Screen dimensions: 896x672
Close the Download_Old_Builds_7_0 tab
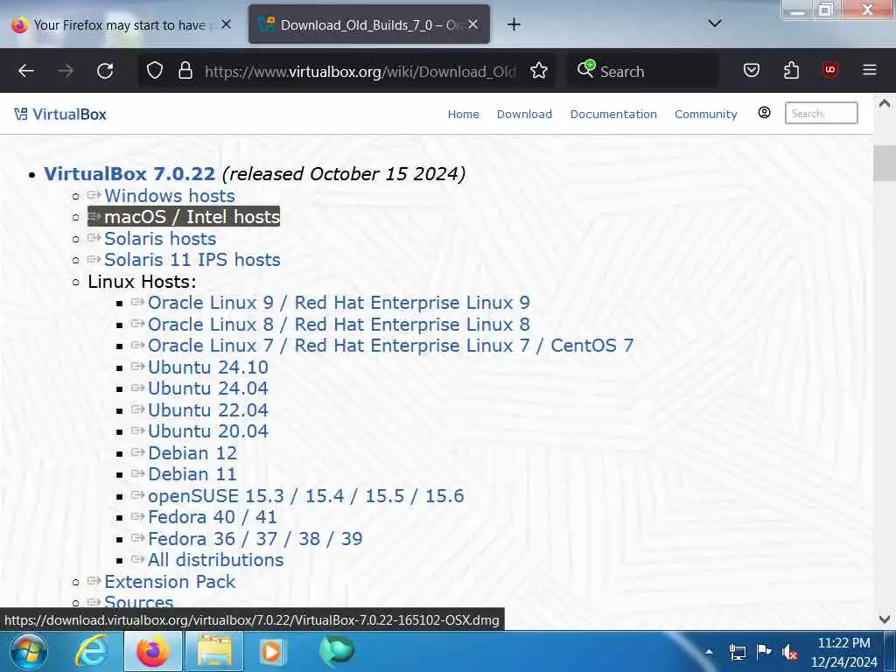pos(472,24)
